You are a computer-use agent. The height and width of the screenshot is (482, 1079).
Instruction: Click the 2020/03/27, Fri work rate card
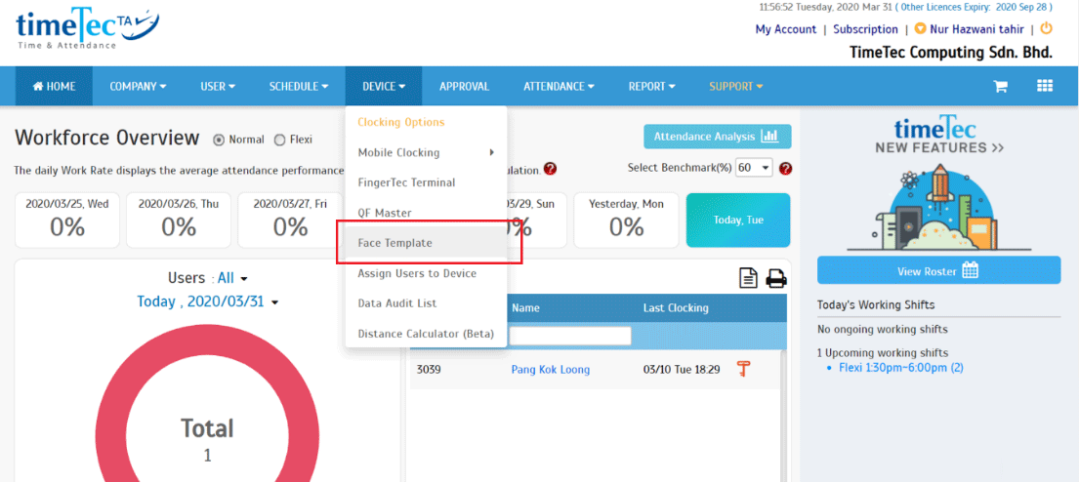pyautogui.click(x=290, y=221)
